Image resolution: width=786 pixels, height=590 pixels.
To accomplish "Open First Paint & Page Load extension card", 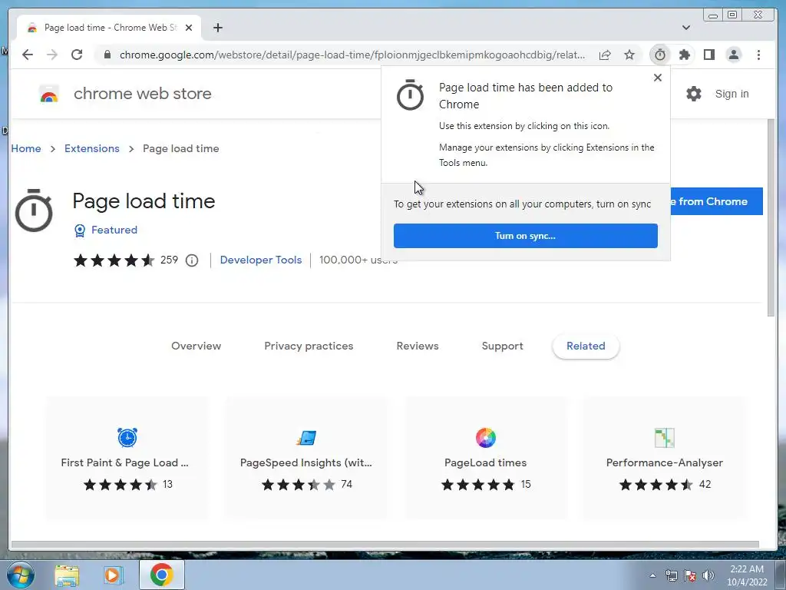I will [127, 458].
